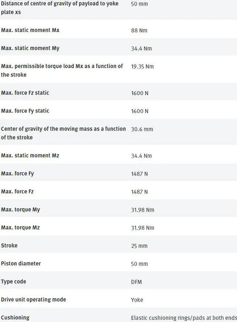Screen dimensions: 237x322
Task: Click the 'Max. static moment My' label
Action: click(x=30, y=48)
